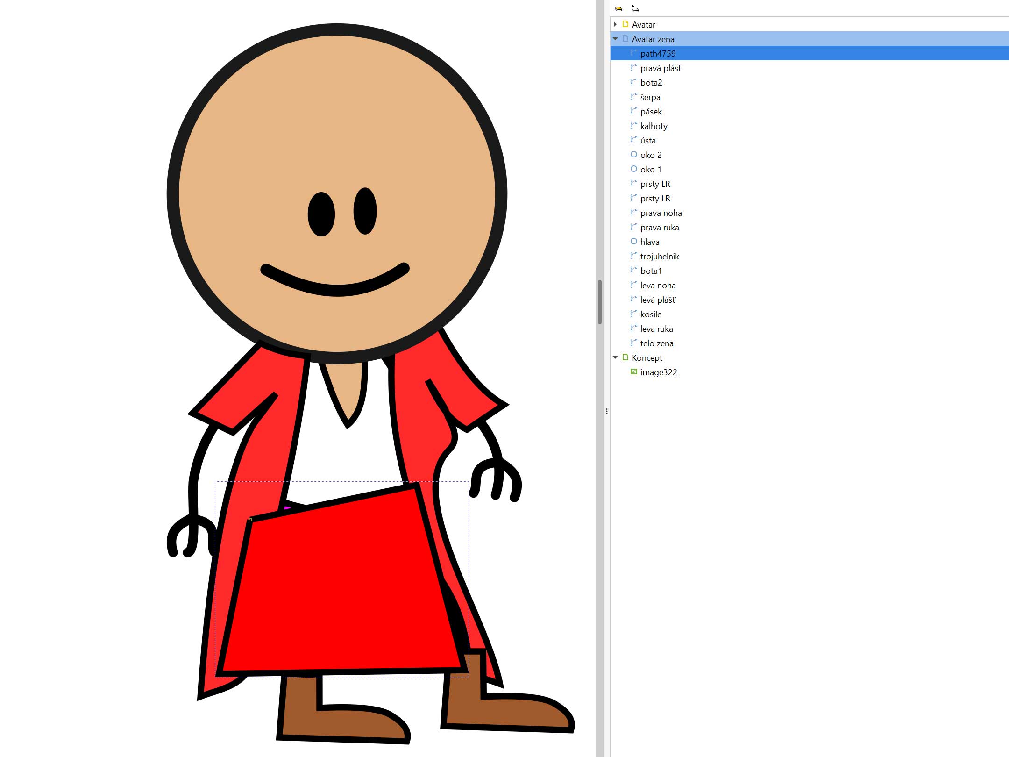Click the image322 image icon
This screenshot has width=1009, height=757.
[634, 372]
